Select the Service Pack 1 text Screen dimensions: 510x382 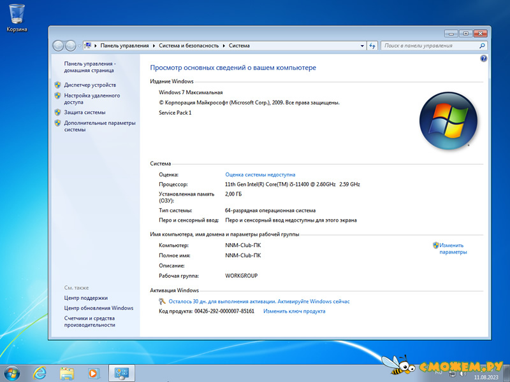(175, 113)
